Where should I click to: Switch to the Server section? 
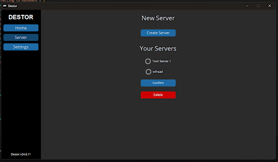tap(21, 38)
